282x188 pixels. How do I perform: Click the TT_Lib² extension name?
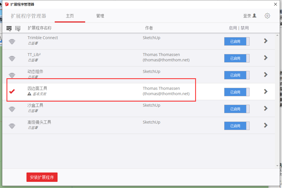pos(34,55)
